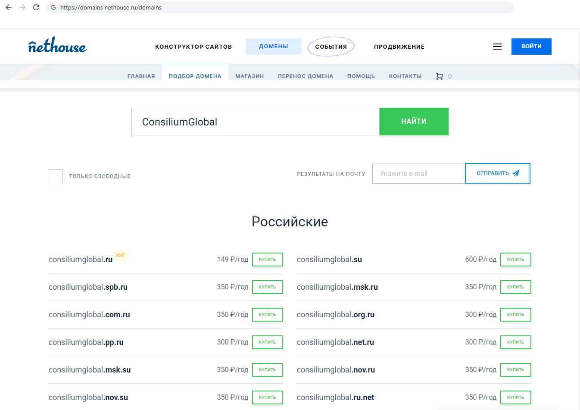Viewport: 580px width, 410px height.
Task: Click the browser forward arrow
Action: [22, 7]
